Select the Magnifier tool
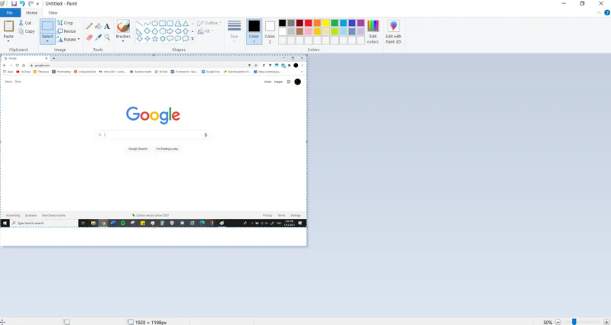The width and height of the screenshot is (611, 325). [107, 37]
